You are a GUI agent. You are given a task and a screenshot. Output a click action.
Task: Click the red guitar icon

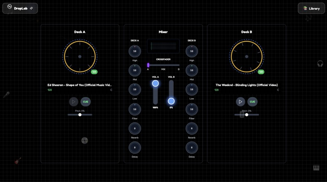coord(18,161)
